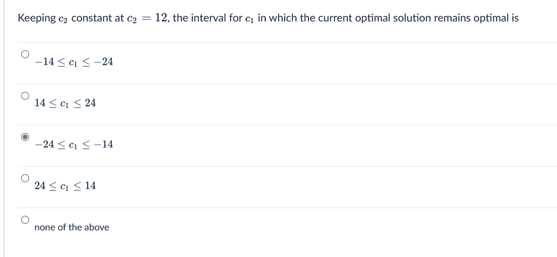Click the selected radio for −24 ≤ c1 ≤ −14
This screenshot has height=257, width=557.
coord(25,136)
